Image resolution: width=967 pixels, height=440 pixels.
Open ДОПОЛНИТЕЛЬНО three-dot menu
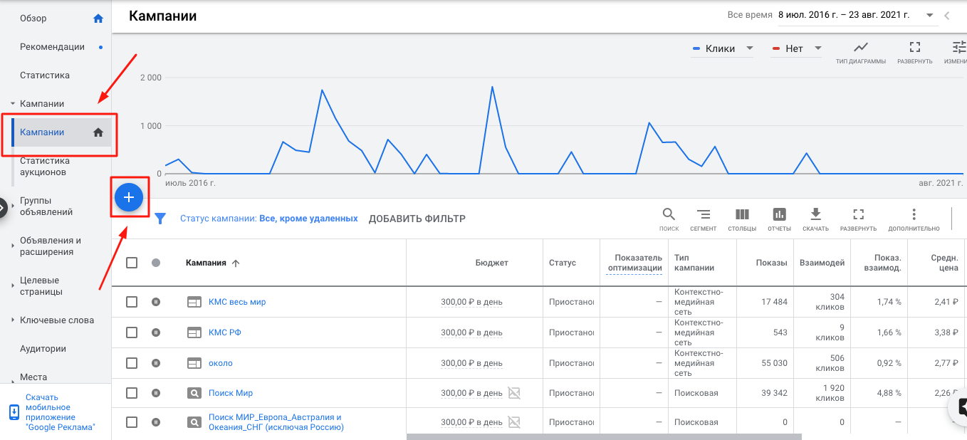coord(914,214)
